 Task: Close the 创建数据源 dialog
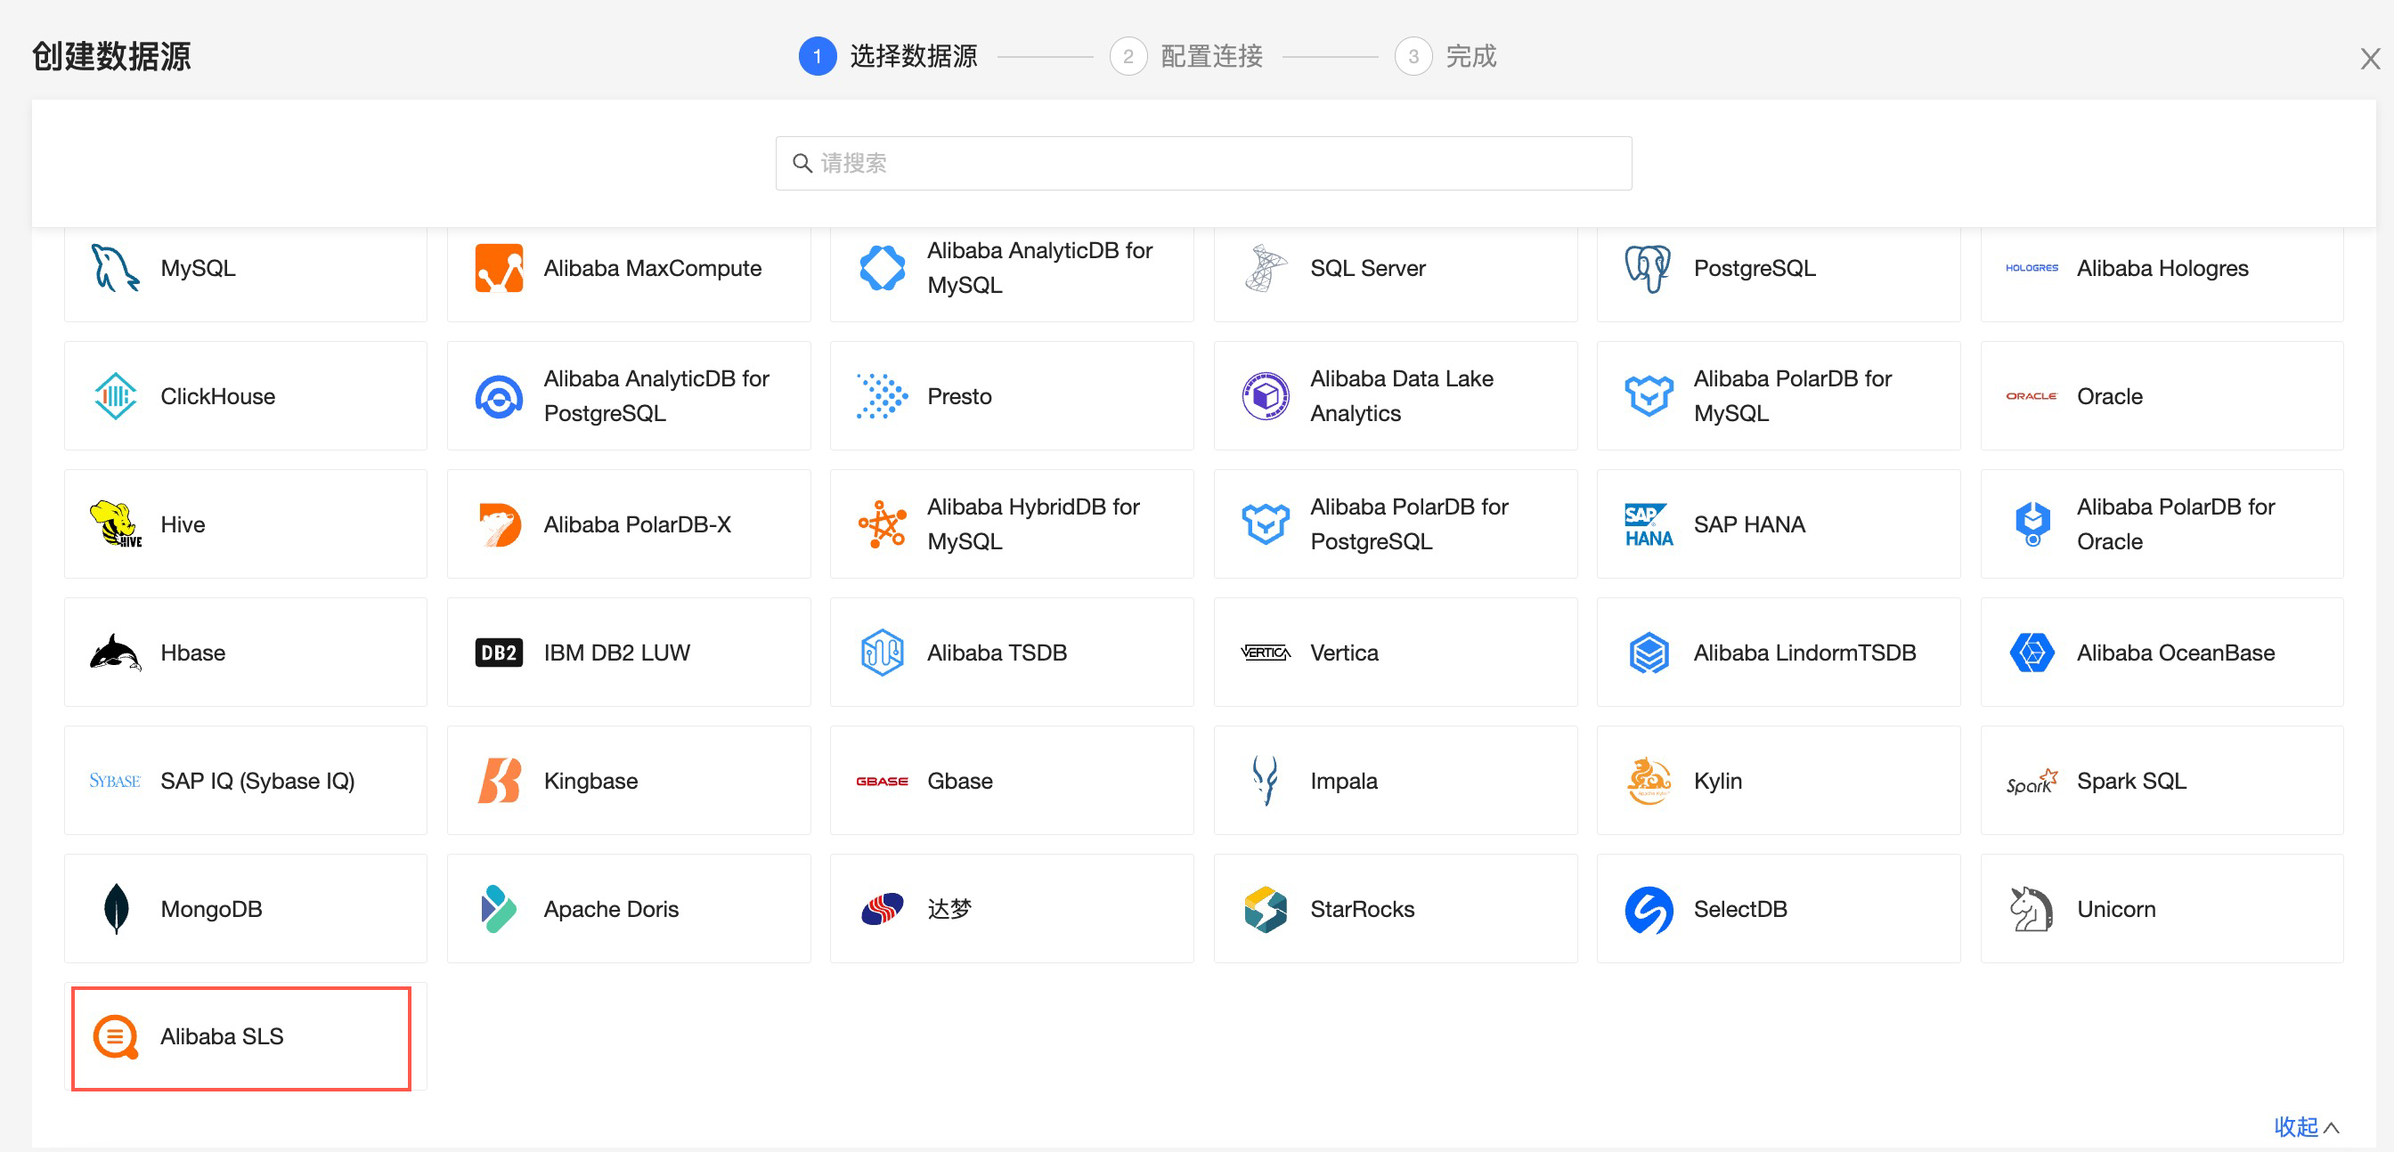point(2370,60)
